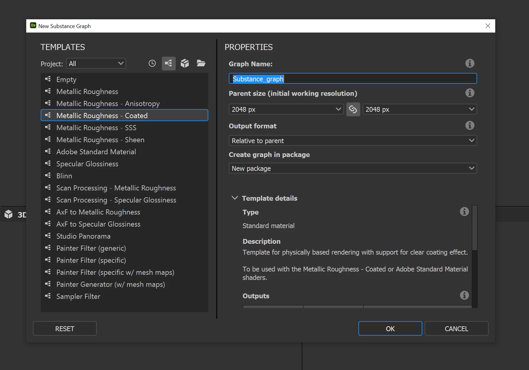Click the Graph Name text field
Image resolution: width=529 pixels, height=370 pixels.
353,79
